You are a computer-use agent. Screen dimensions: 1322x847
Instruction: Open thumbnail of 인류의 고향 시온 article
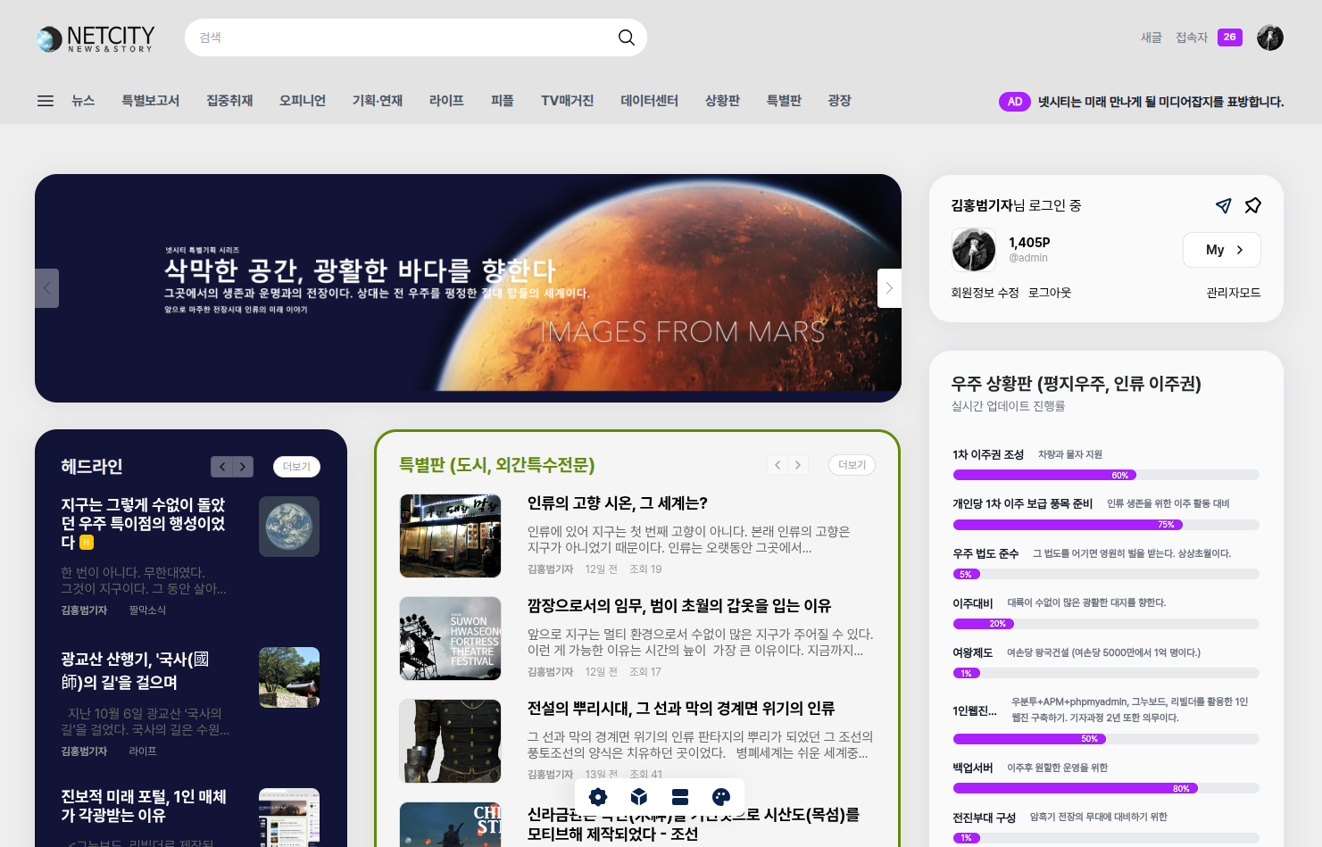click(450, 536)
